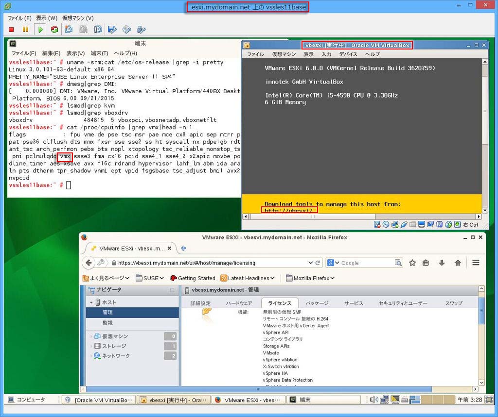Click the floppy device connection icon
Viewport: 498px width, 417px height.
112,30
